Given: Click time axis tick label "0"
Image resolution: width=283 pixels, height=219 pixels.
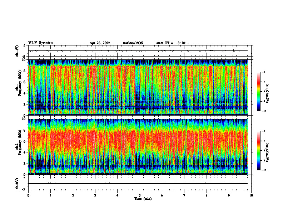Looking at the screenshot, I should click(28, 195).
